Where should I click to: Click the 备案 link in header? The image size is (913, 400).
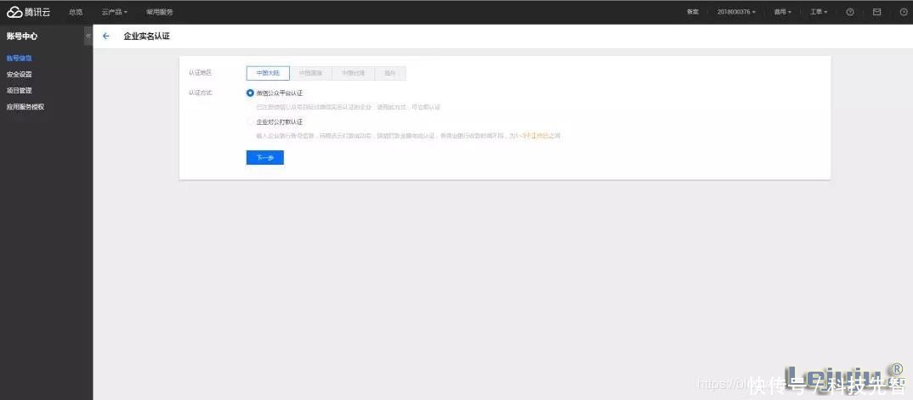(x=693, y=12)
